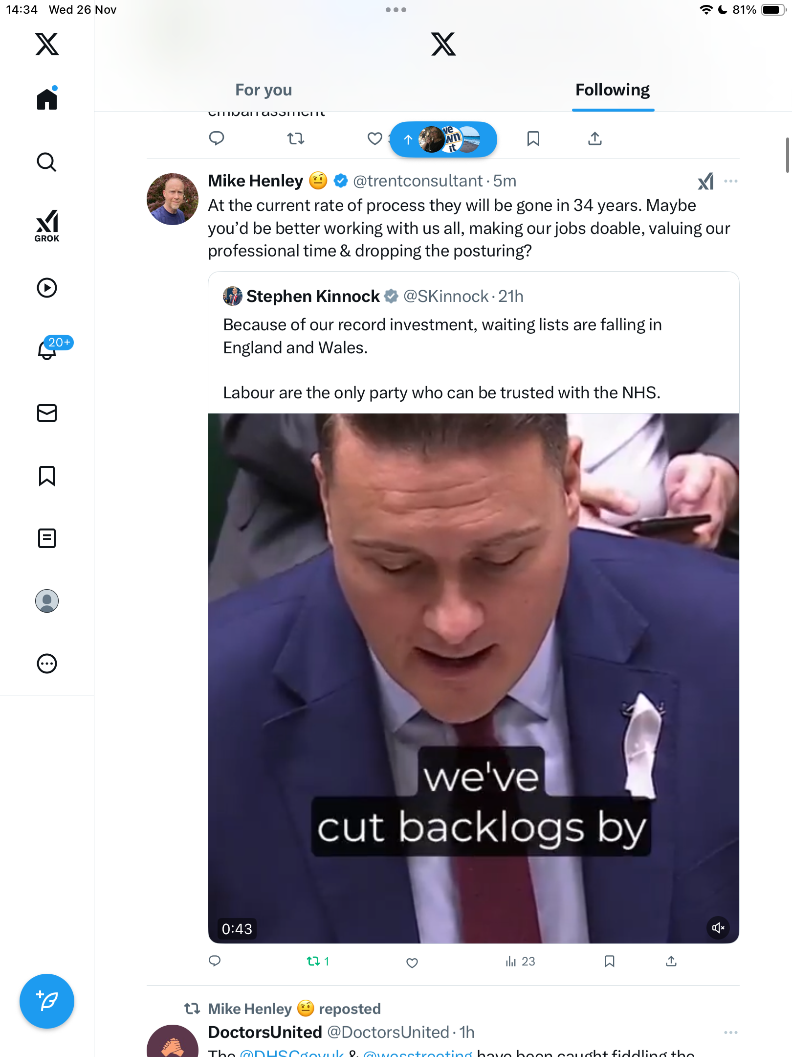This screenshot has height=1057, width=792.
Task: Open the video tab play icon
Action: (x=47, y=288)
